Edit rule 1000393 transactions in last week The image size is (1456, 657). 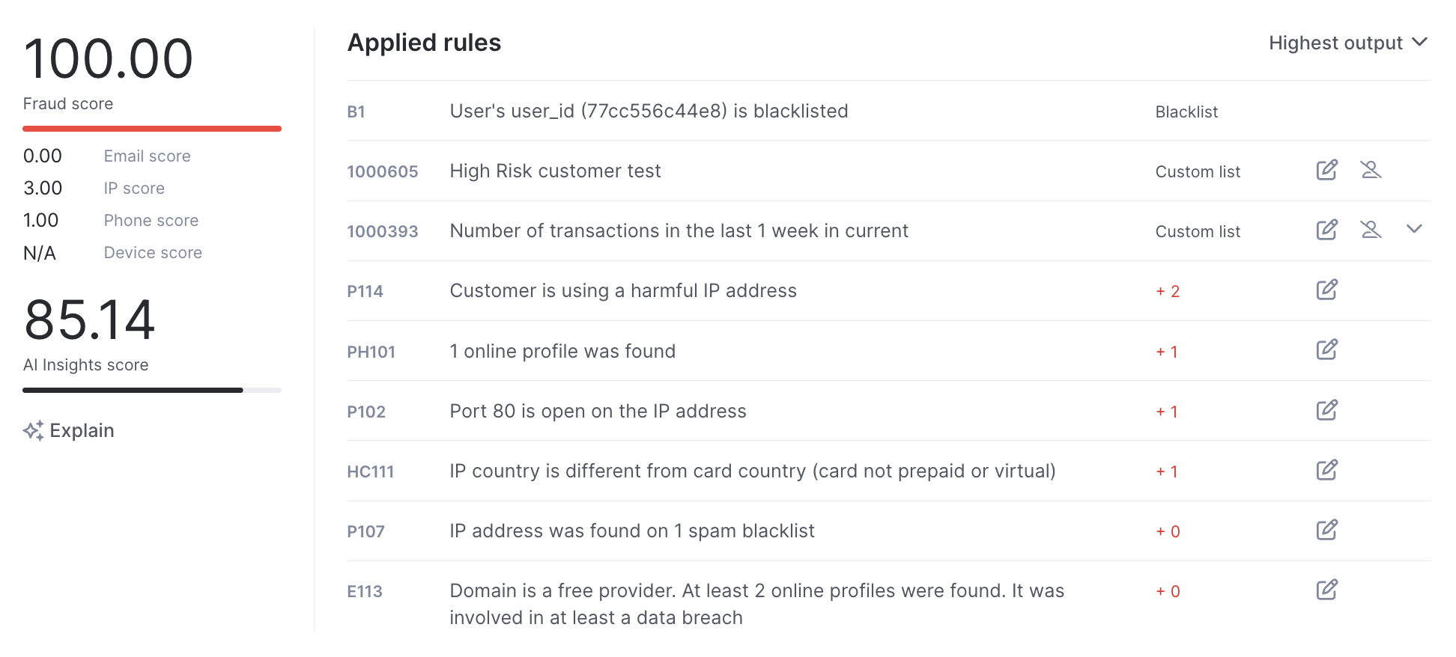(1326, 230)
